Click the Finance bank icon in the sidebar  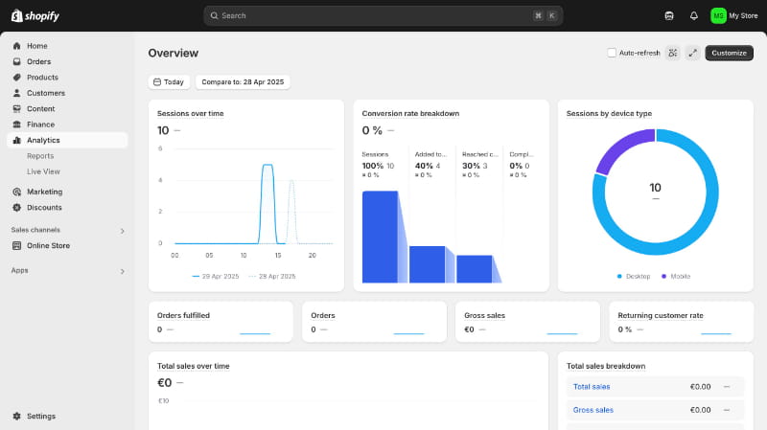pos(17,124)
